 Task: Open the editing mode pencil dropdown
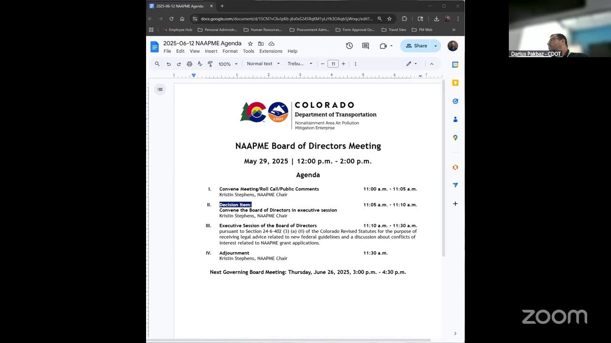(x=412, y=64)
